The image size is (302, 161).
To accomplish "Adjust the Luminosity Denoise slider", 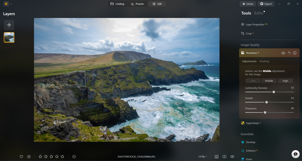I will pyautogui.click(x=274, y=92).
